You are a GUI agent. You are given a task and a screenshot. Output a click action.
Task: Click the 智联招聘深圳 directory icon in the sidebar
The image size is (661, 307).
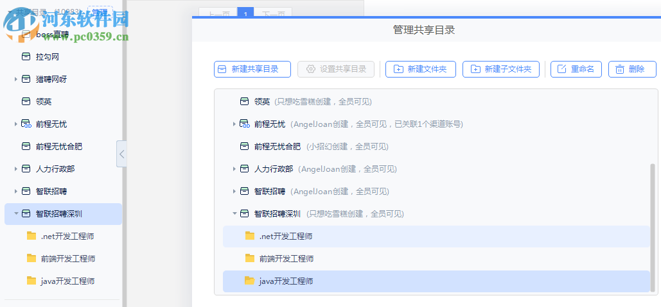26,213
